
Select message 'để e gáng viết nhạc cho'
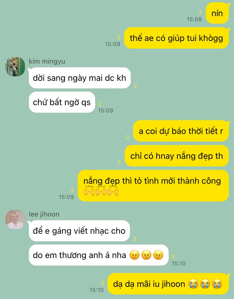tap(79, 231)
